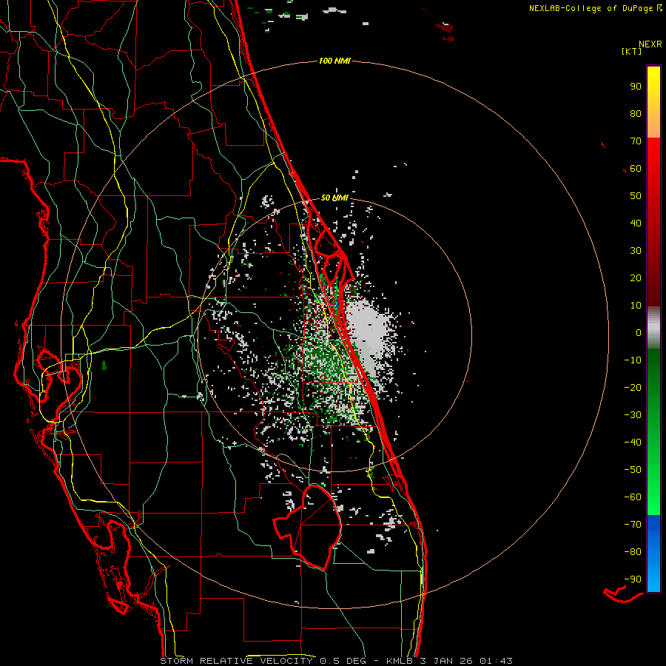The image size is (666, 666).
Task: Click the positive 80 scale label
Action: 636,113
